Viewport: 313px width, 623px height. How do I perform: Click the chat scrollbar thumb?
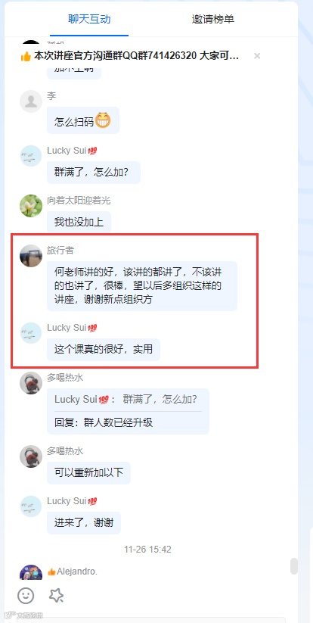[x=293, y=566]
